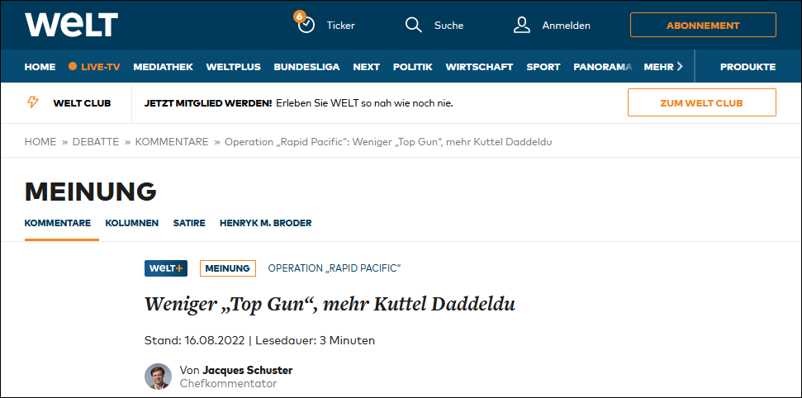Screen dimensions: 802x398
Task: Click the orange Live-TV dot
Action: pos(73,67)
